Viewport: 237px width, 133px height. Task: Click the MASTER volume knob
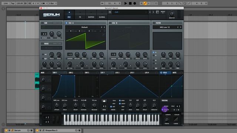point(172,14)
